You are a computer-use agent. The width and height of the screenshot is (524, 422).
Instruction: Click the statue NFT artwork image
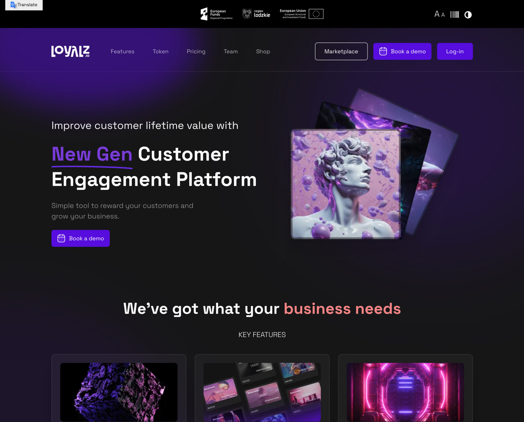coord(346,184)
